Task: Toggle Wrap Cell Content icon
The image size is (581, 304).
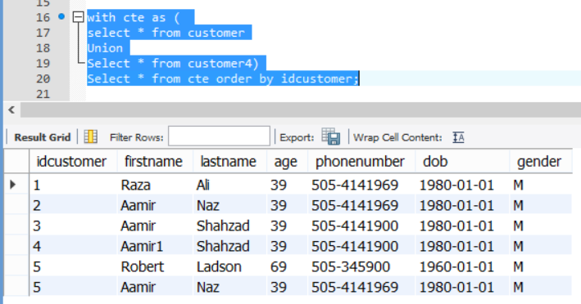Action: (458, 137)
